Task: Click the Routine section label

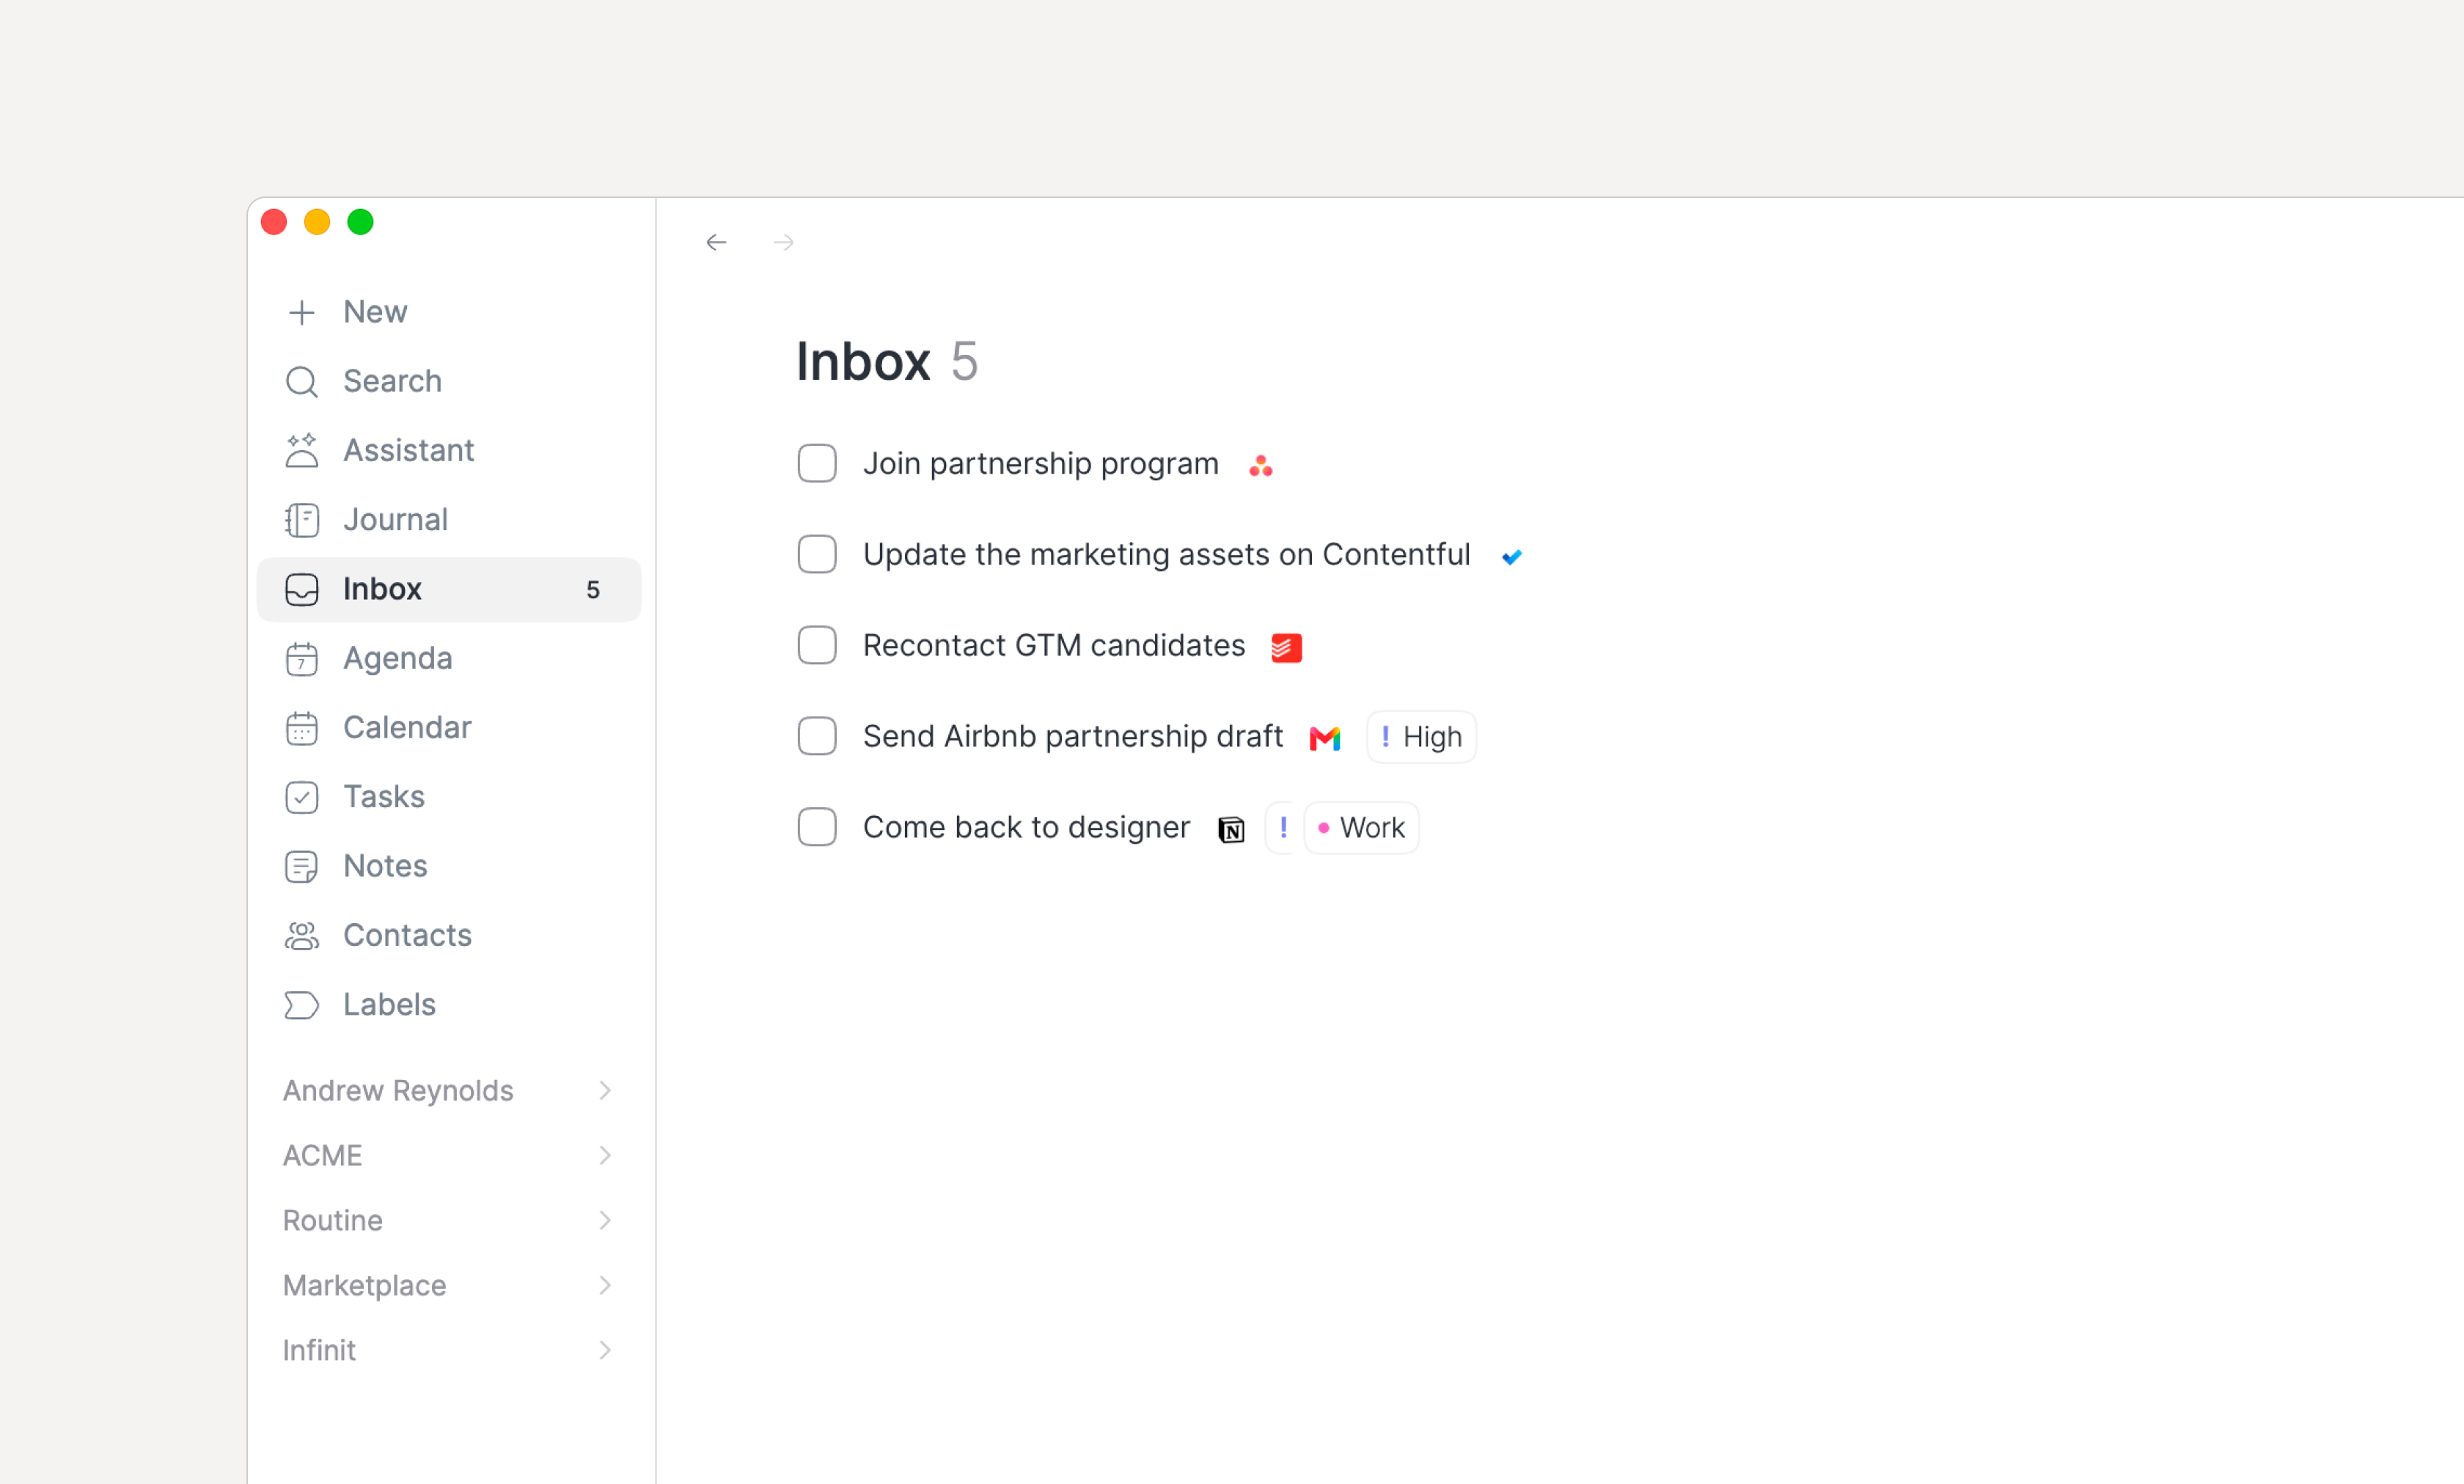Action: 332,1220
